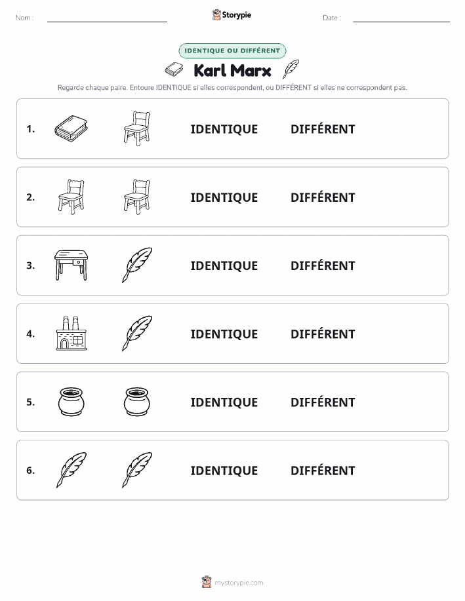The height and width of the screenshot is (601, 465).
Task: Select the left chair in row 2
Action: pos(71,197)
